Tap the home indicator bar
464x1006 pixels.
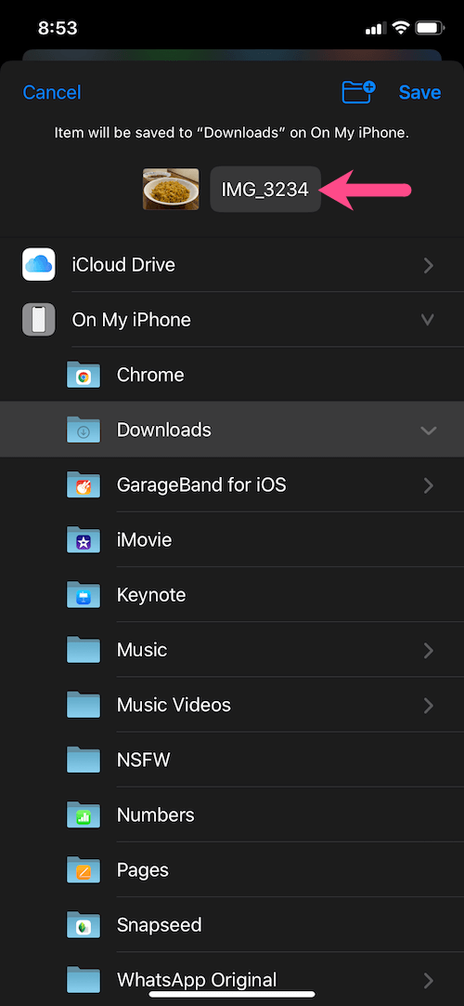[232, 995]
